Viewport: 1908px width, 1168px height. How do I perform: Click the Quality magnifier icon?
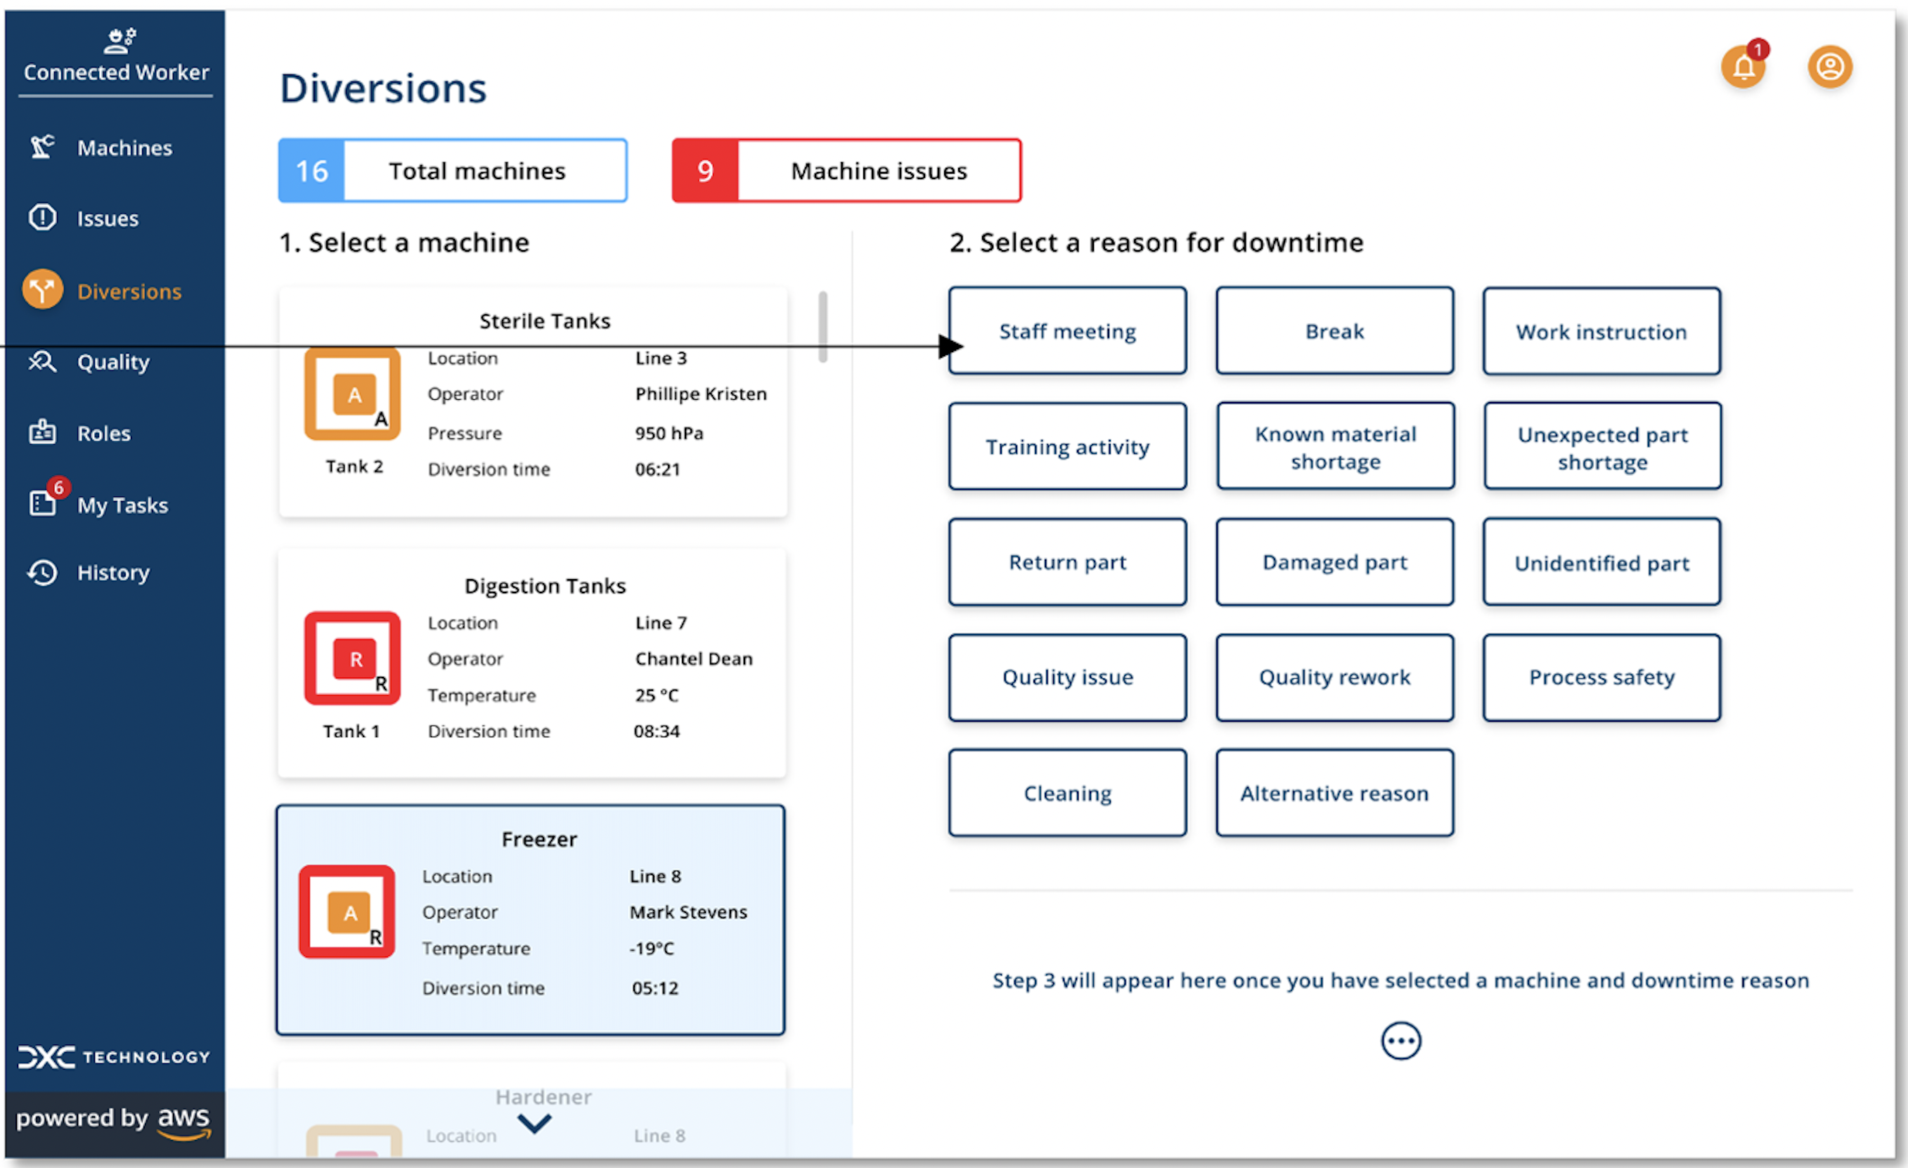[43, 361]
